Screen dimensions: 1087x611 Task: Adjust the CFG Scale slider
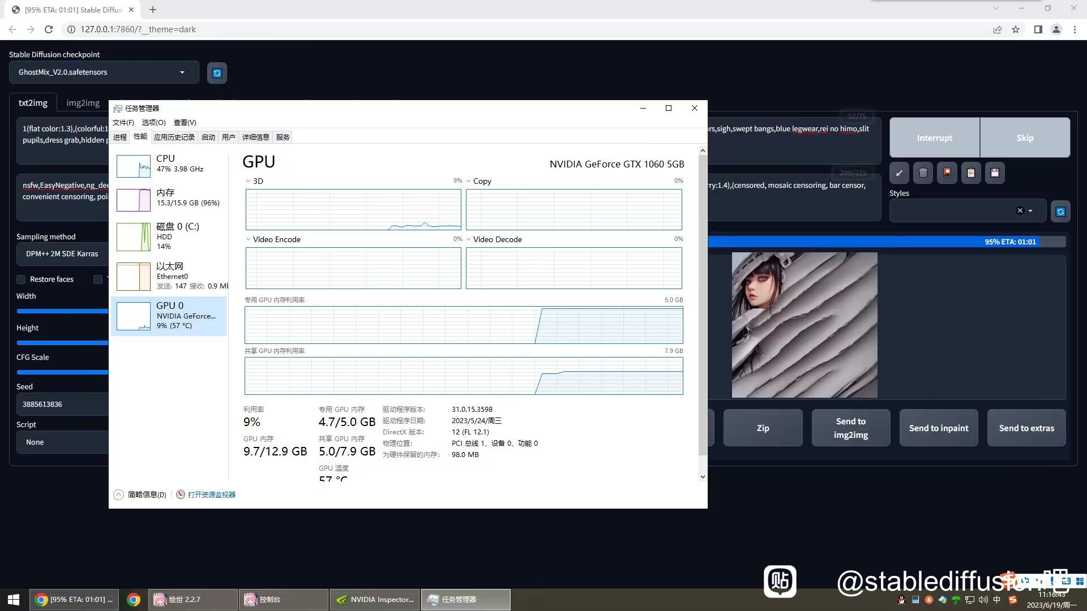pyautogui.click(x=62, y=372)
